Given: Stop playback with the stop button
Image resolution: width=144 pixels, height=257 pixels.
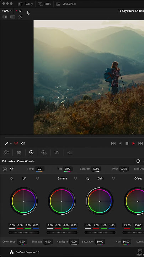Looking at the screenshot, I should (x=127, y=143).
